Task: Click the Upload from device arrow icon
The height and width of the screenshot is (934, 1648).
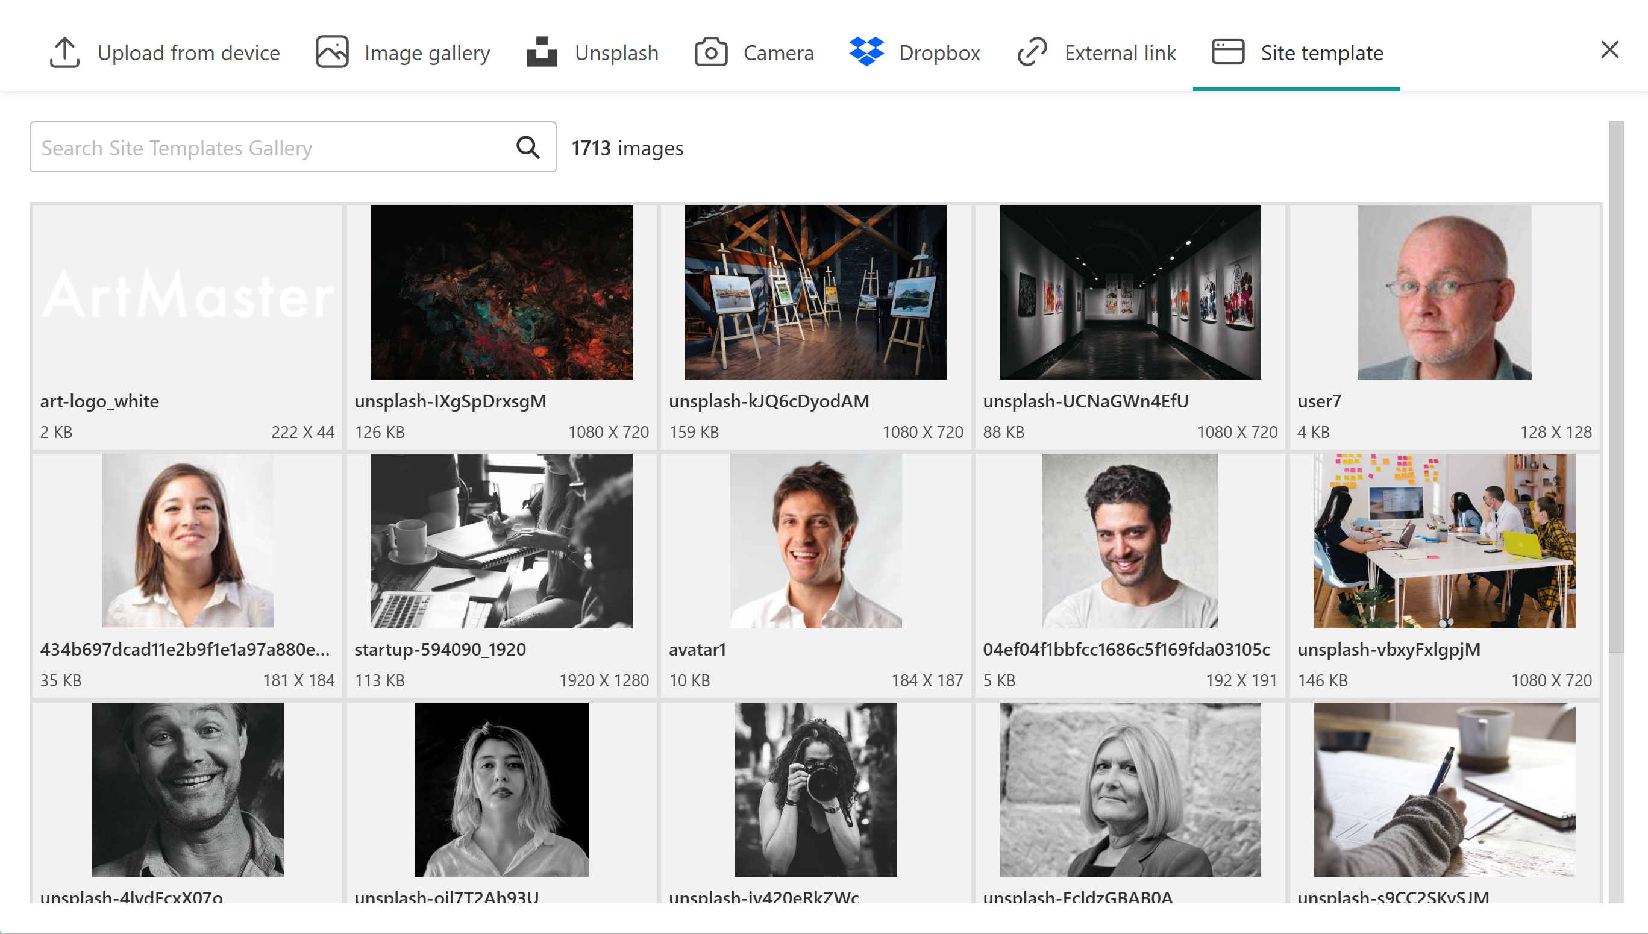Action: coord(64,52)
